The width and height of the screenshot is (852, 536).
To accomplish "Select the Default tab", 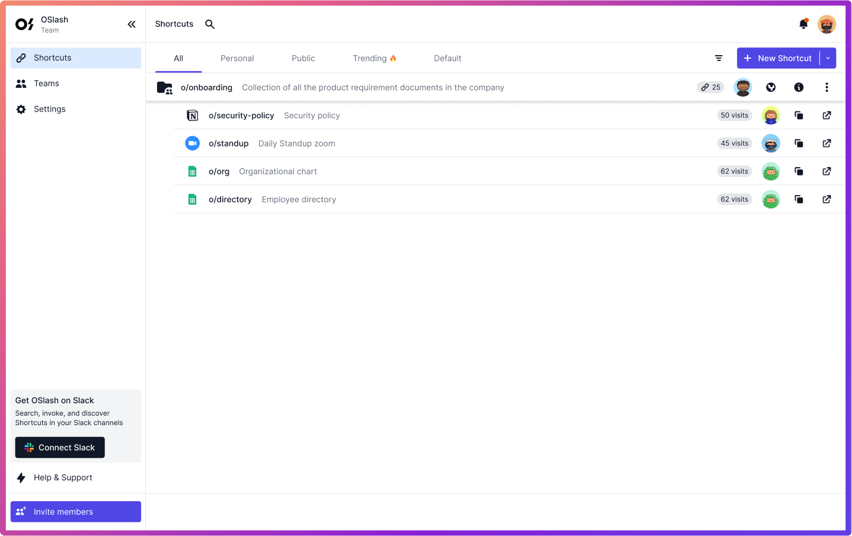I will (447, 58).
